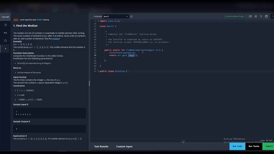Click the compass icon in the left sidebar
This screenshot has width=274, height=154.
click(x=6, y=25)
